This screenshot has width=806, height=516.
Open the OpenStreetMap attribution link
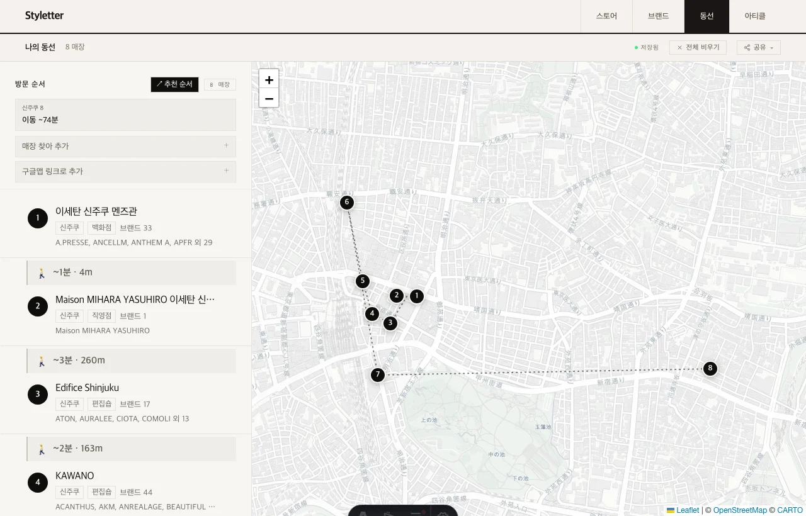click(740, 510)
